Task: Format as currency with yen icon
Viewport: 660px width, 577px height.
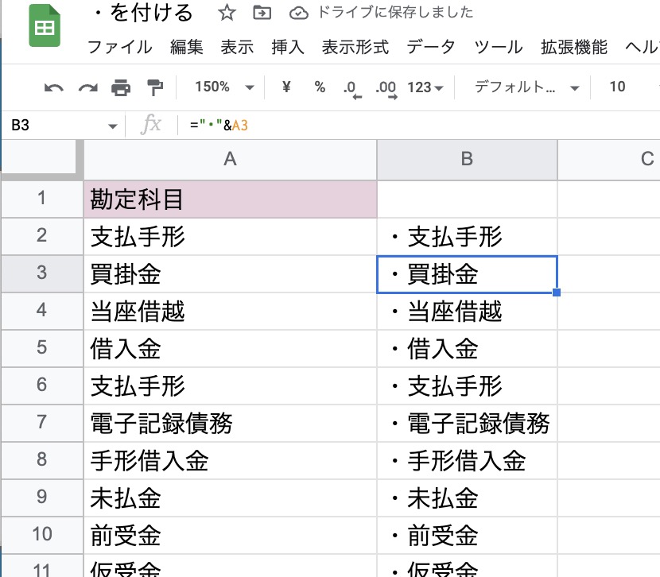Action: (286, 87)
